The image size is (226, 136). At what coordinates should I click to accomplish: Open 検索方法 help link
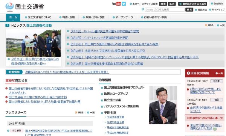201,10
